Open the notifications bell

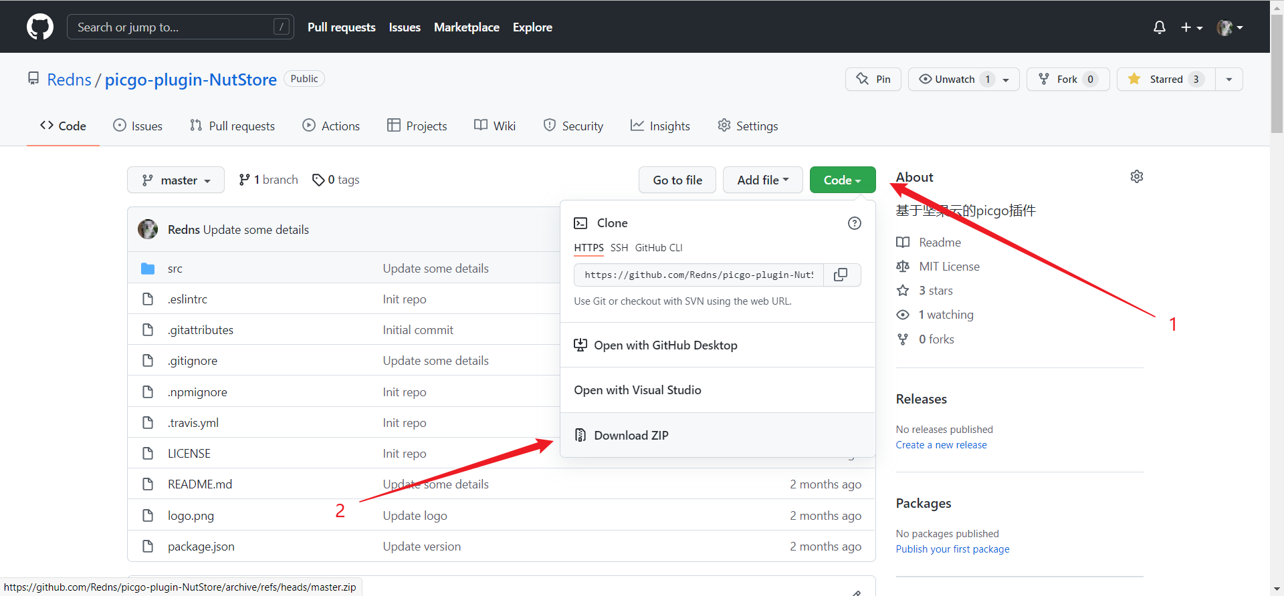1160,27
